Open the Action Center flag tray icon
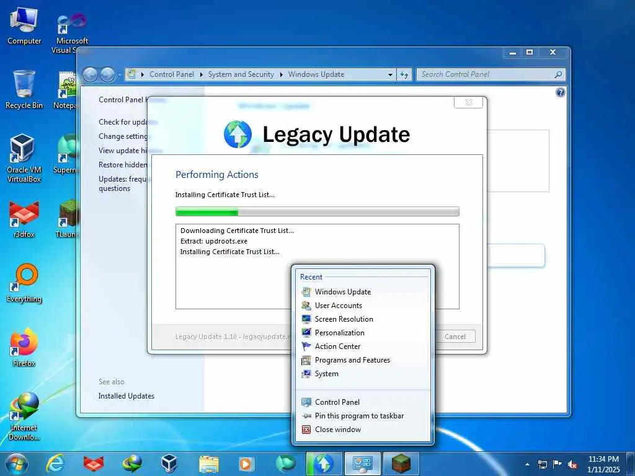This screenshot has width=635, height=476. tap(557, 464)
